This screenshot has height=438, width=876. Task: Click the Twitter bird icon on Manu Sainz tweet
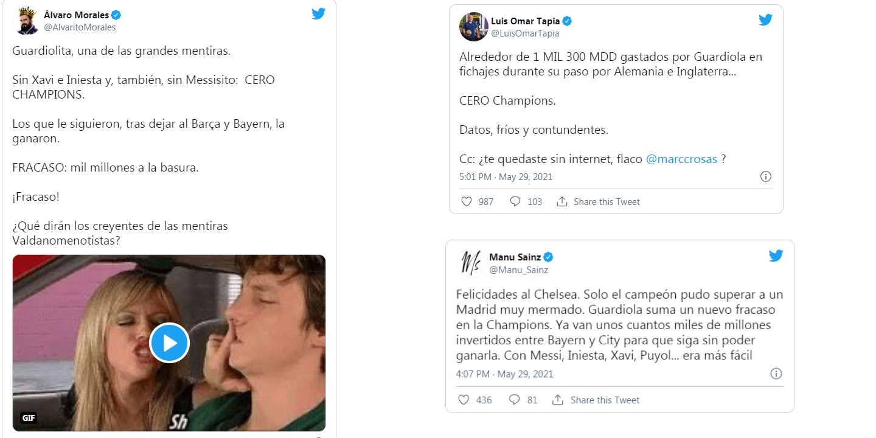point(776,255)
